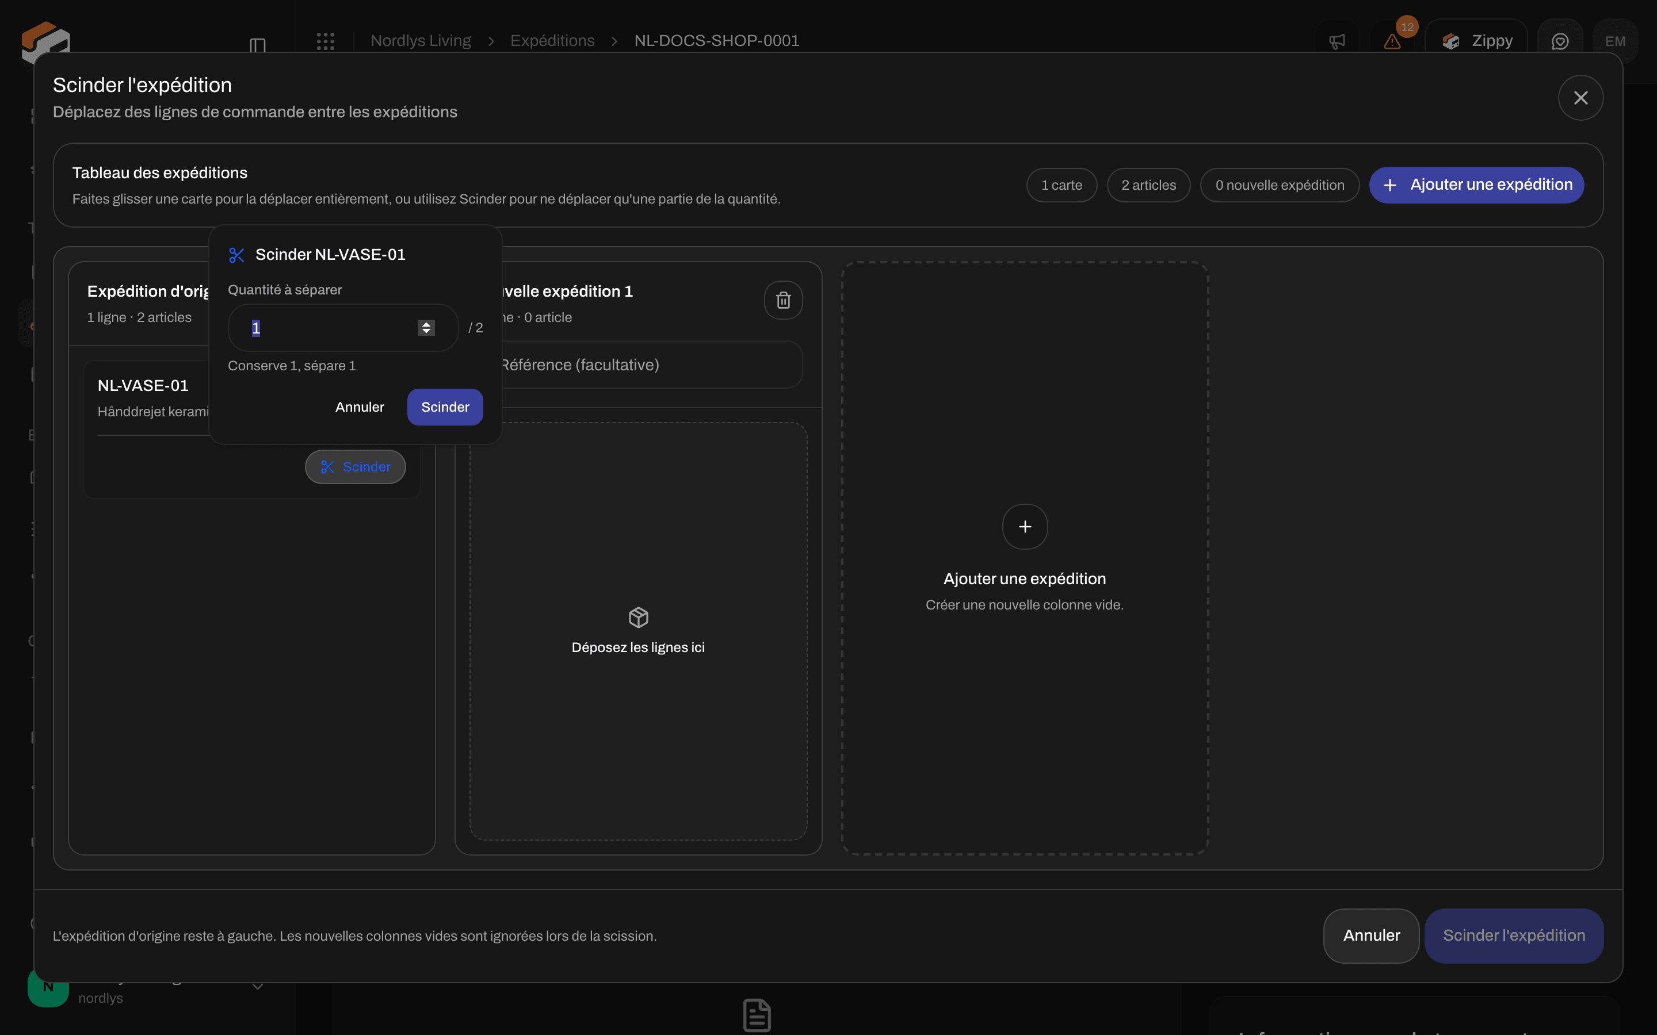Expand the nordlys workspace switcher chevron
The width and height of the screenshot is (1657, 1035).
coord(257,986)
